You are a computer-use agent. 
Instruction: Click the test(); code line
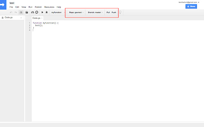pyautogui.click(x=39, y=25)
